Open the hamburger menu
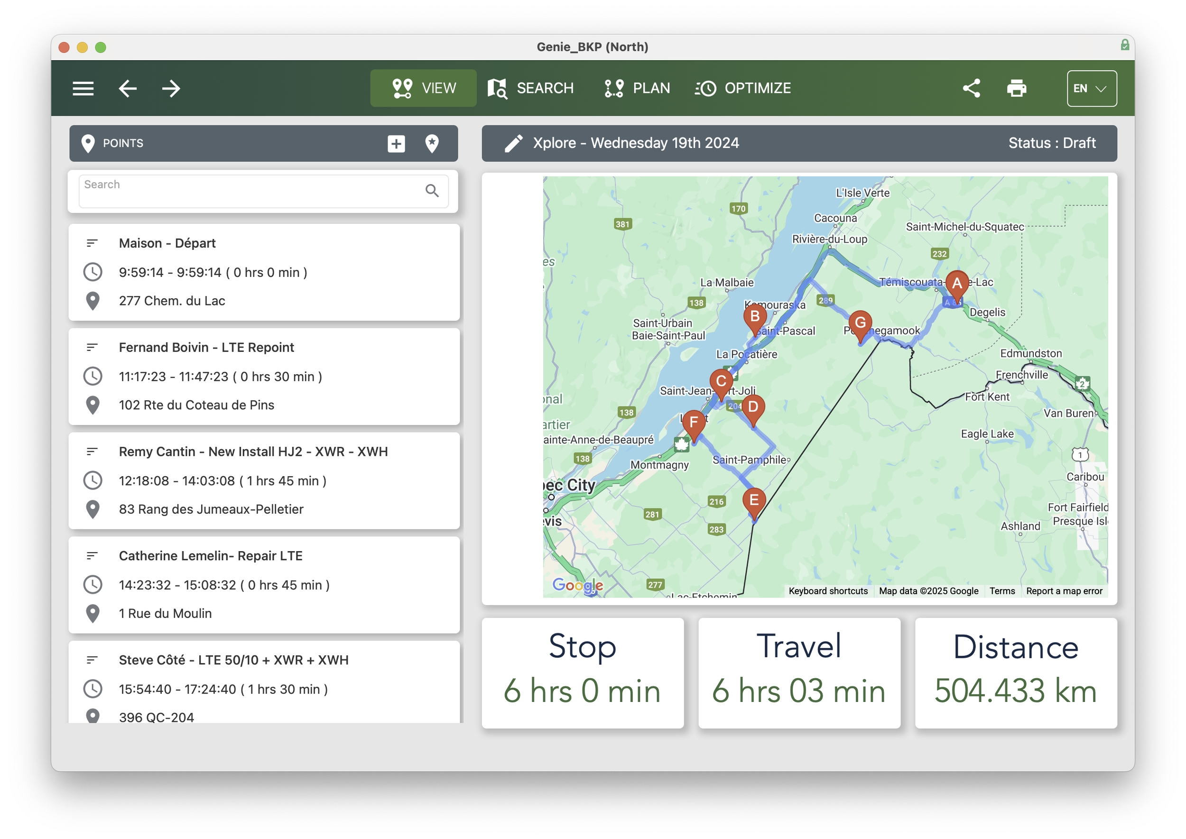The image size is (1186, 839). pos(83,88)
